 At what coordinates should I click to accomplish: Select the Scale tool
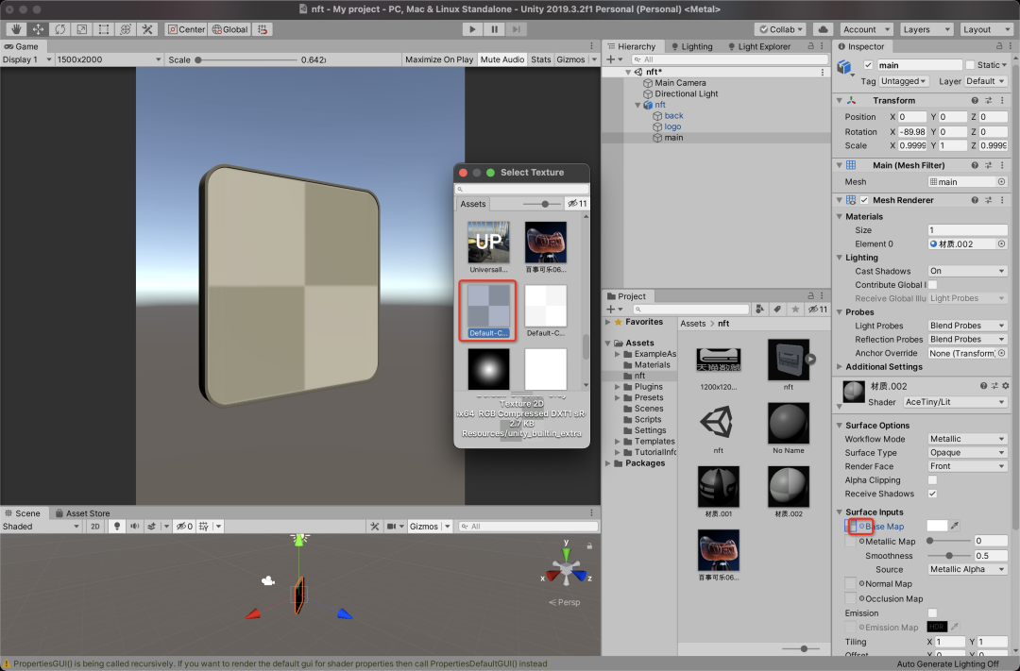(x=82, y=29)
